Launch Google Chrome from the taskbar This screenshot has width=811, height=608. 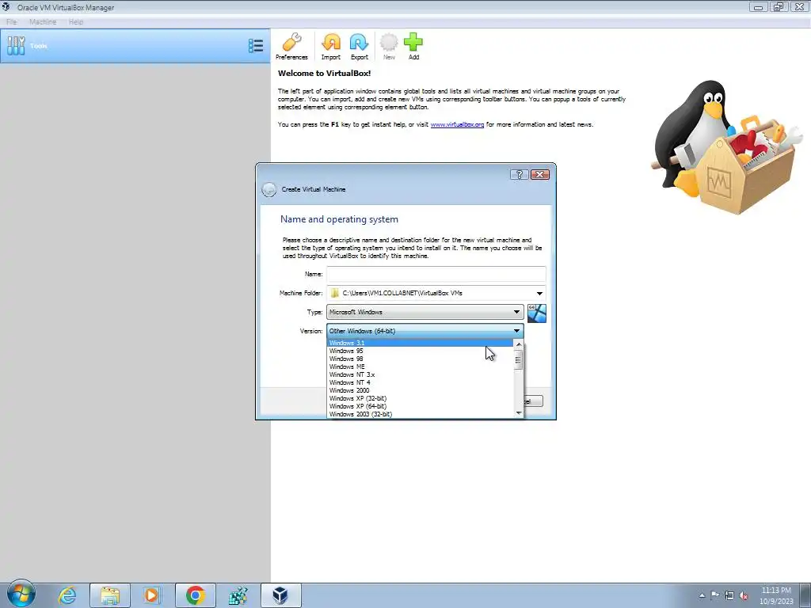click(x=195, y=595)
